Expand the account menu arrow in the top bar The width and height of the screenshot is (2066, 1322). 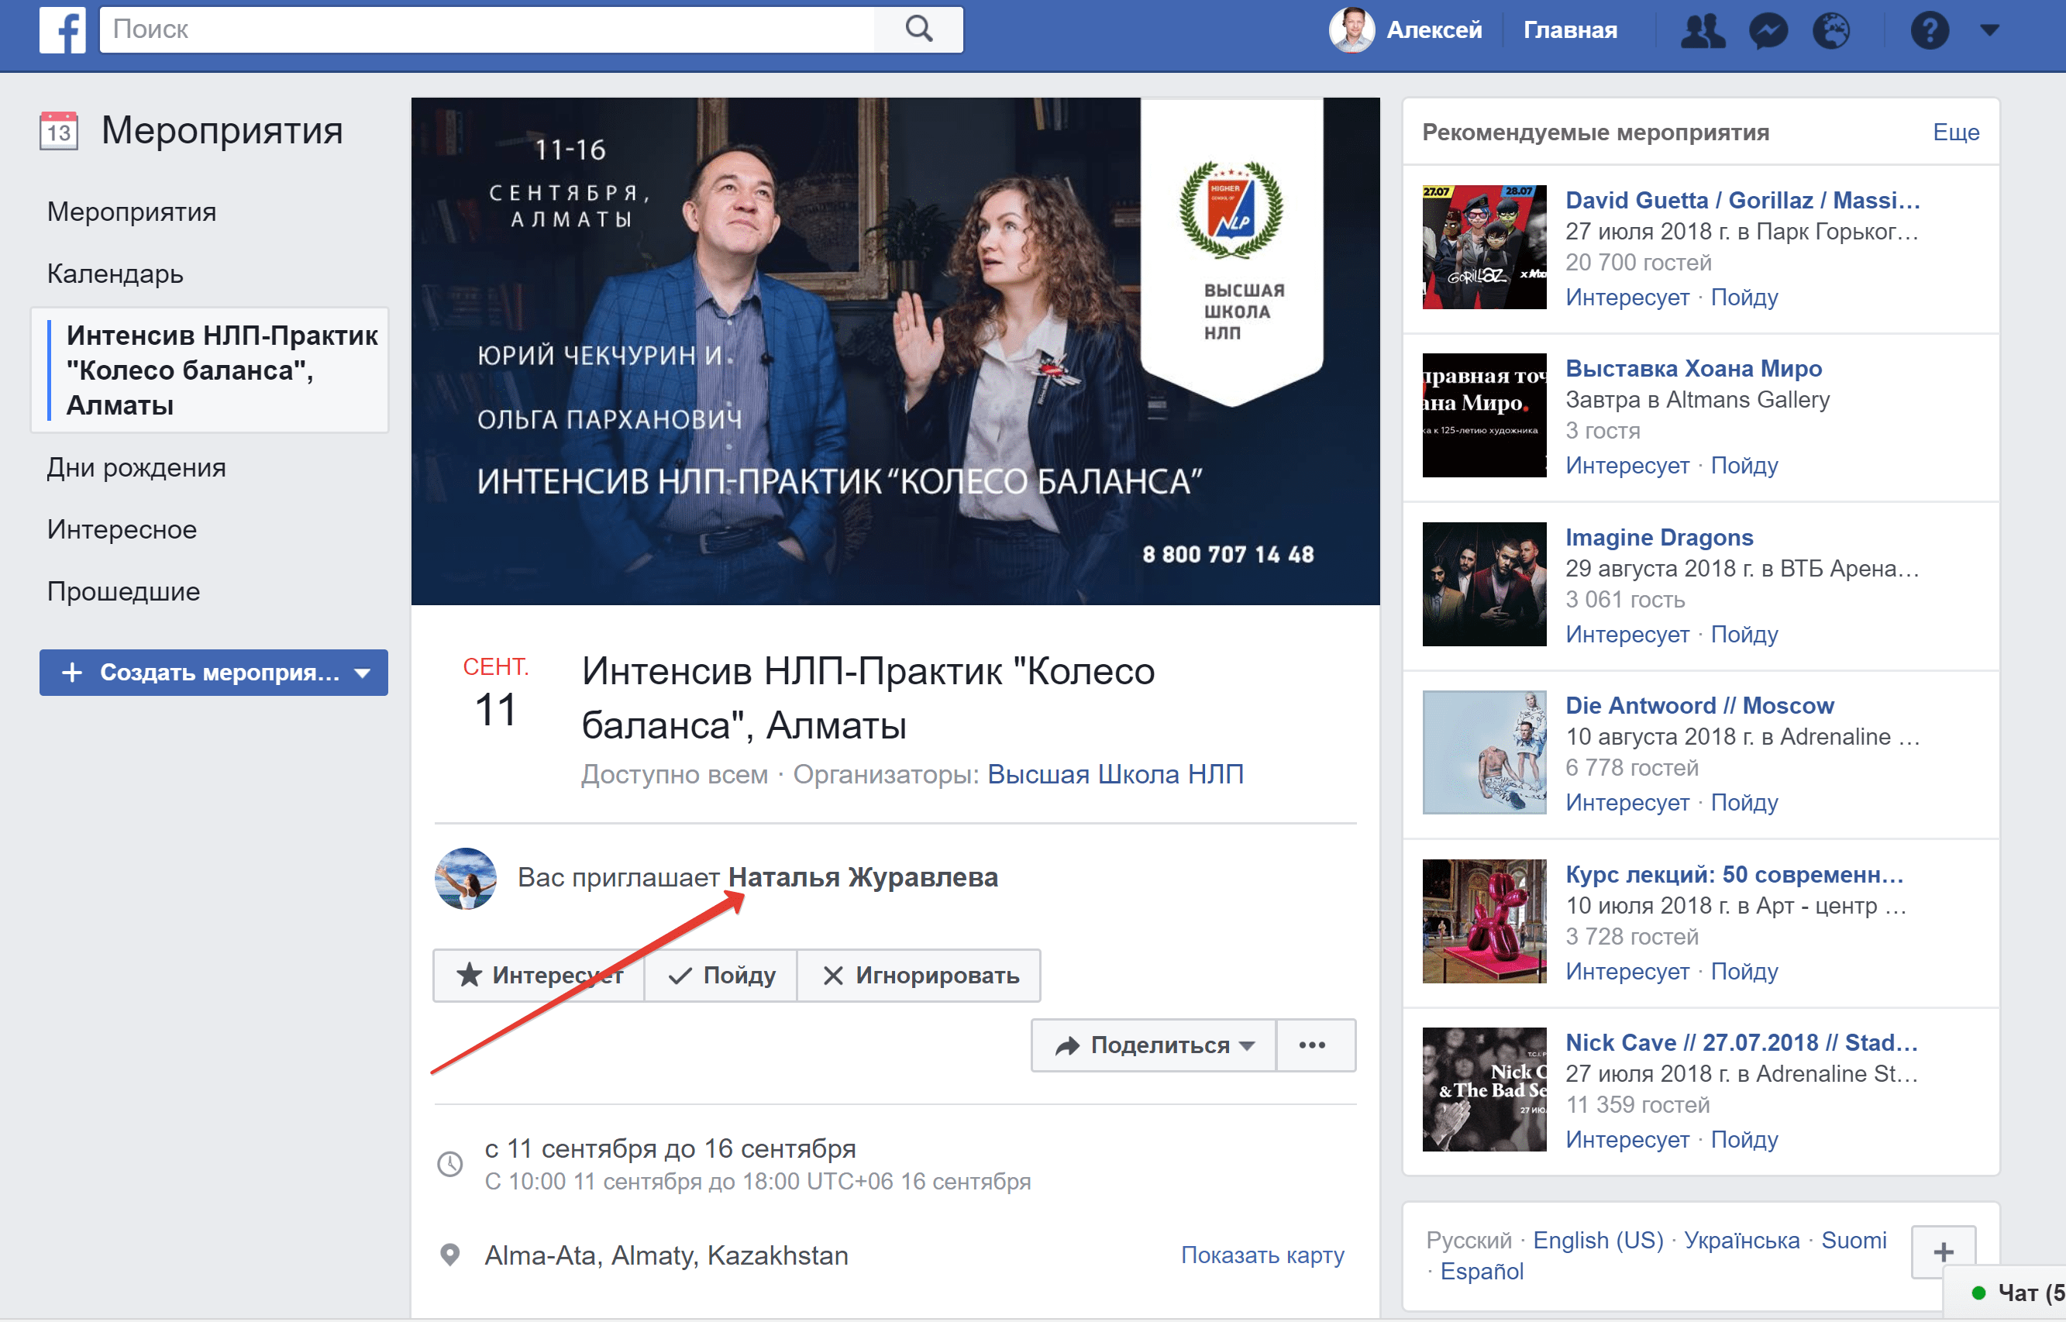pyautogui.click(x=1989, y=30)
